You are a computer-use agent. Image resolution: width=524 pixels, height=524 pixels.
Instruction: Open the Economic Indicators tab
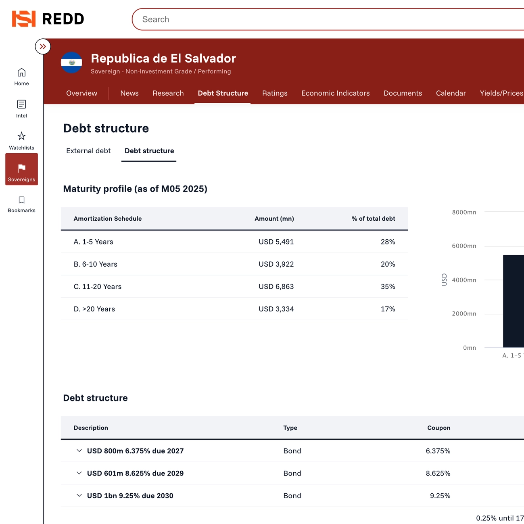[x=335, y=93]
